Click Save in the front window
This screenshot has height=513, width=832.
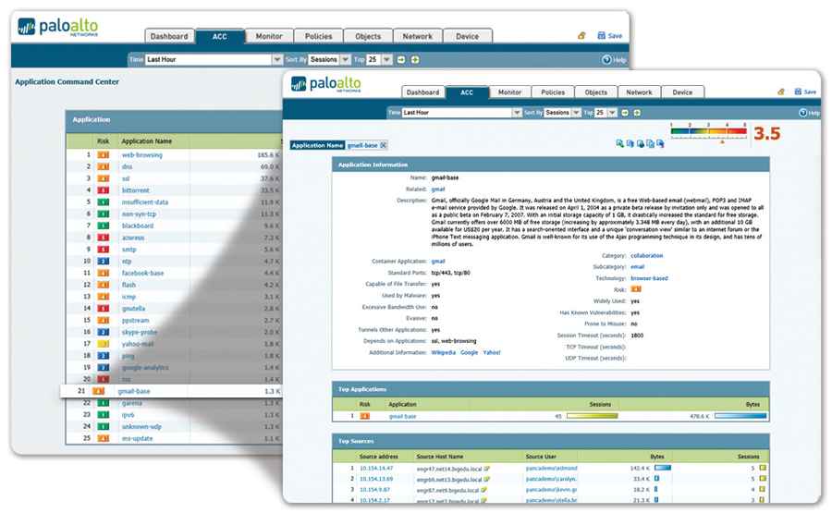805,92
